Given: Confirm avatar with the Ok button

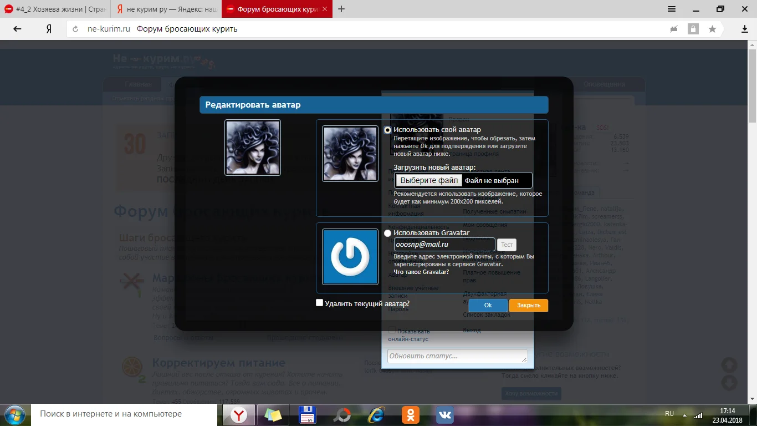Looking at the screenshot, I should 488,305.
